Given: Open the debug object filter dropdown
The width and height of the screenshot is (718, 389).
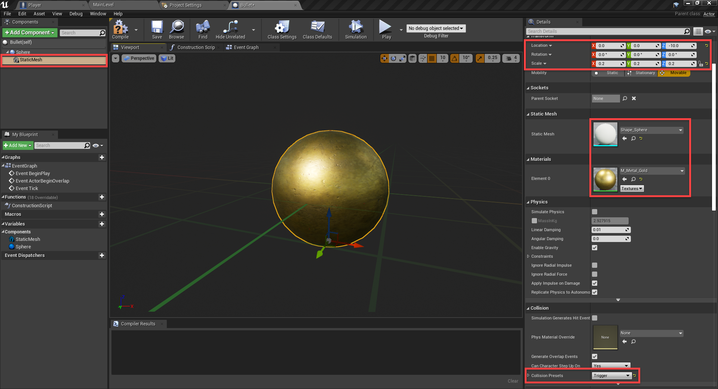Looking at the screenshot, I should 436,28.
